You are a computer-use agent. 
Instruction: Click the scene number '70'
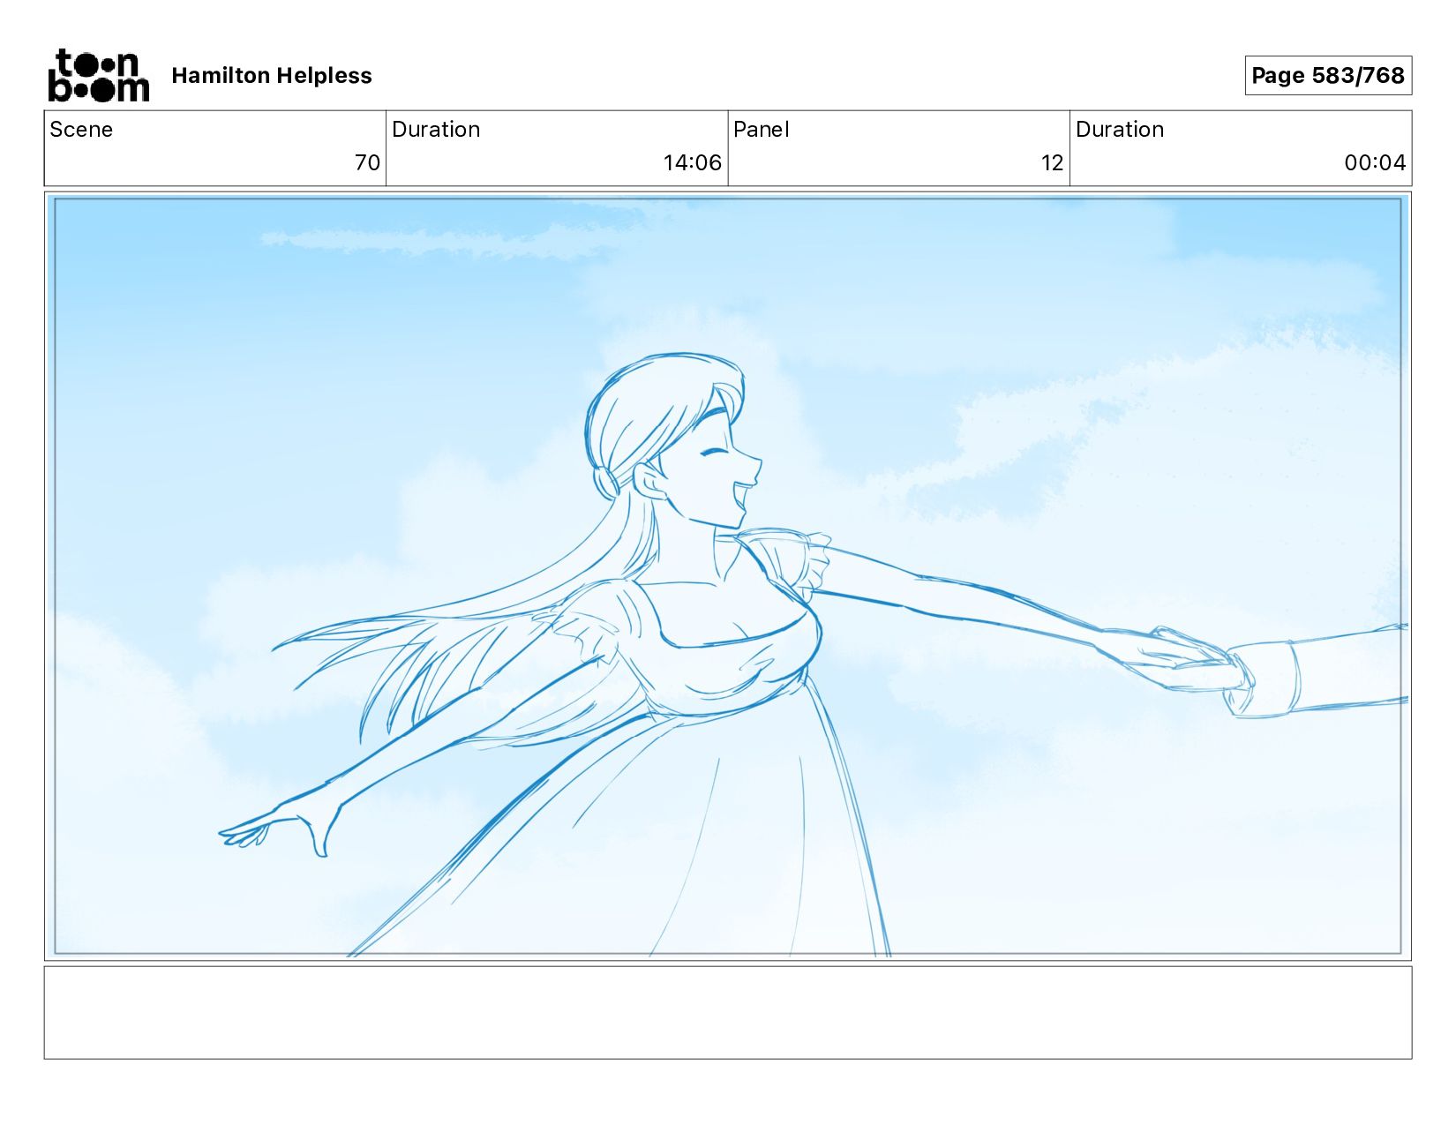(x=367, y=163)
